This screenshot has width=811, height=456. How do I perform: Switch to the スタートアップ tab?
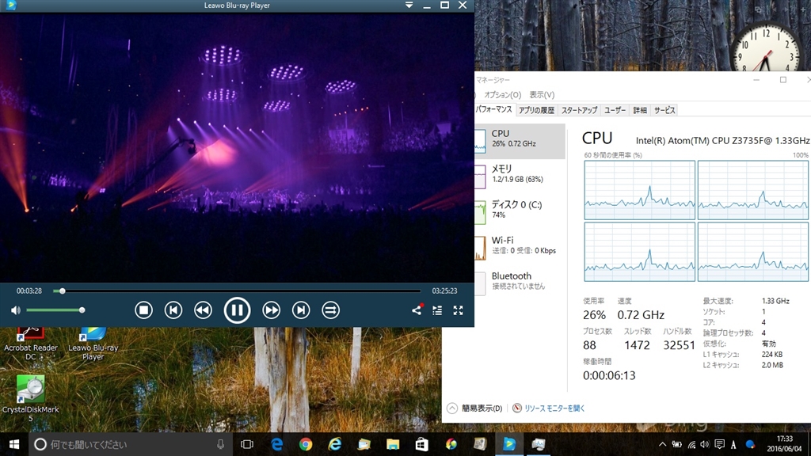(x=579, y=110)
